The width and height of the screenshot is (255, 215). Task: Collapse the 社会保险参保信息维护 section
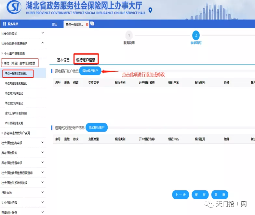[43, 43]
